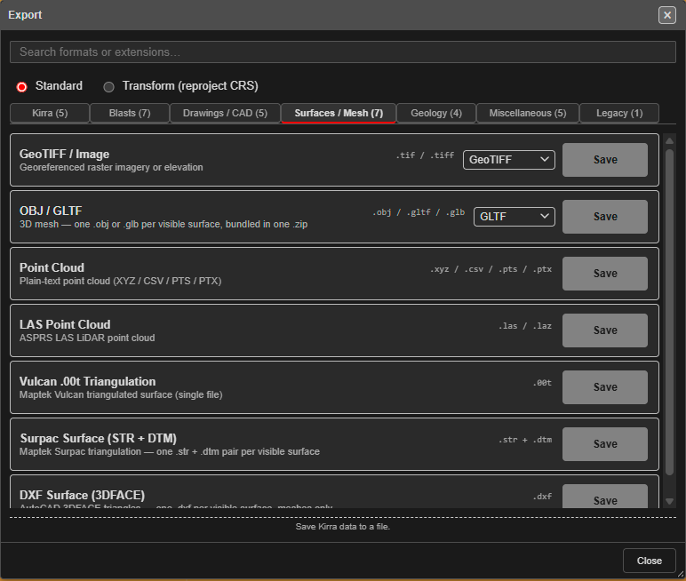Click the GeoTIFF / Image title

point(64,154)
